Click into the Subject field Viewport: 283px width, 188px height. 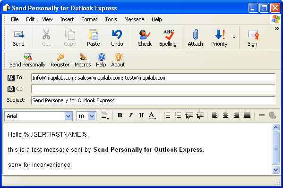pyautogui.click(x=154, y=100)
